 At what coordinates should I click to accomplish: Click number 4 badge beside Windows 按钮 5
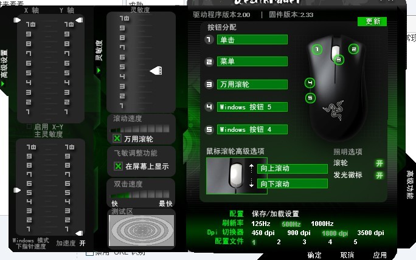(209, 107)
